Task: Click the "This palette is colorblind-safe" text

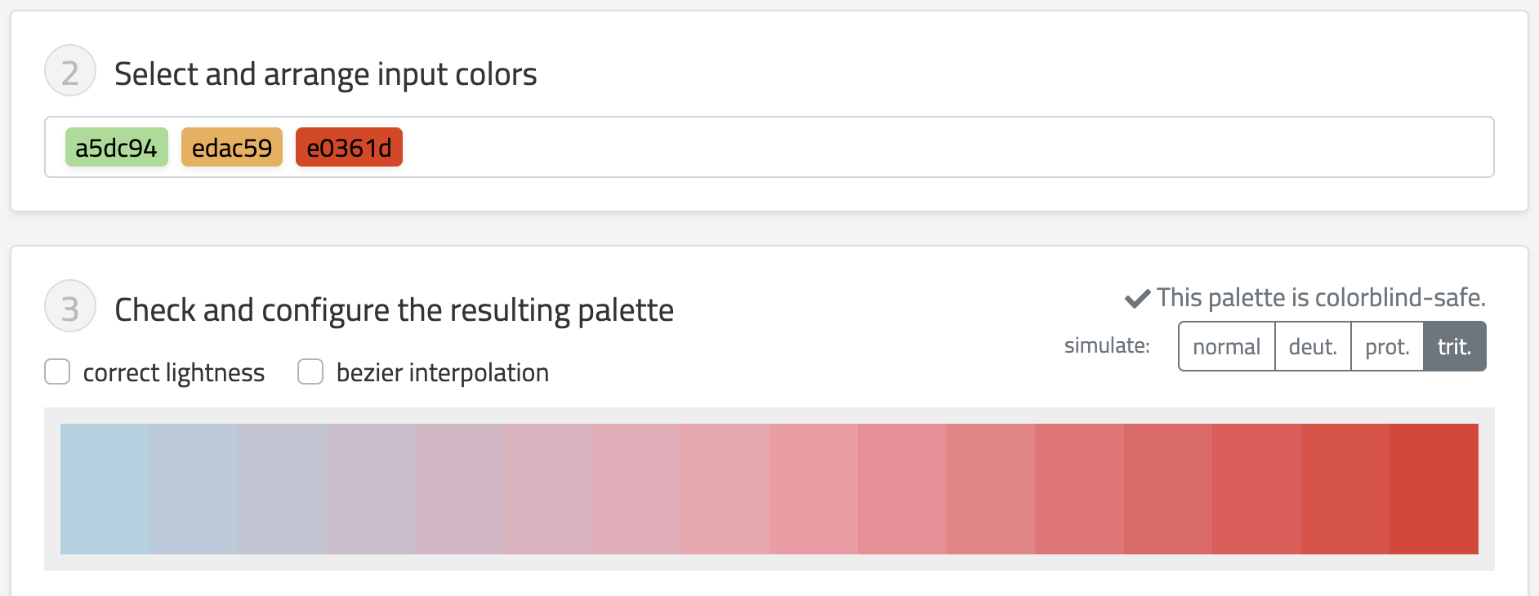Action: (1321, 298)
